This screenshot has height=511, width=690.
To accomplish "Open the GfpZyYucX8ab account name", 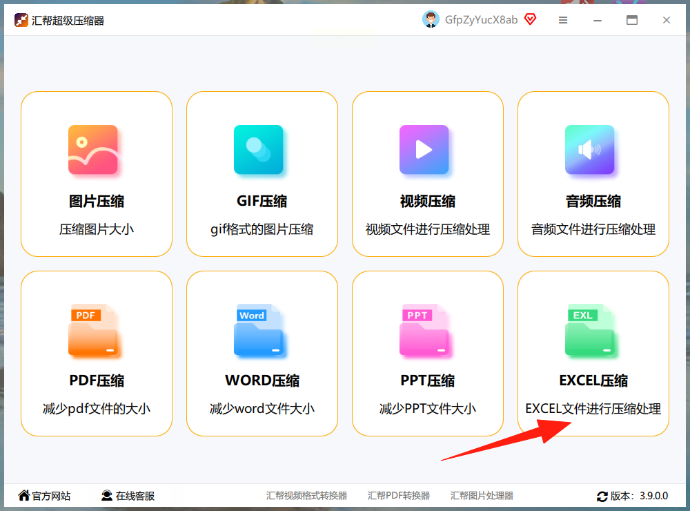I will click(481, 20).
